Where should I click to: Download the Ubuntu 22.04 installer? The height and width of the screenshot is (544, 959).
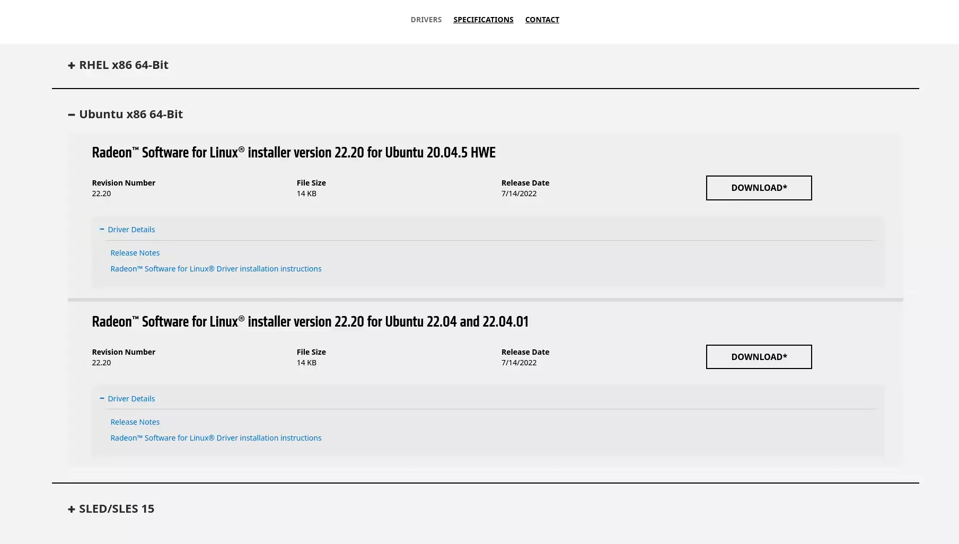759,357
